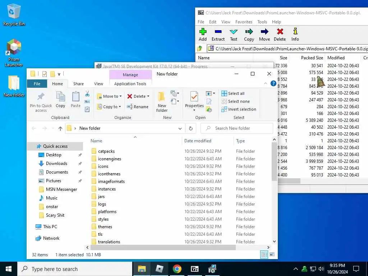Click Prism Launcher desktop shortcut
This screenshot has height=276, width=368.
click(x=14, y=53)
